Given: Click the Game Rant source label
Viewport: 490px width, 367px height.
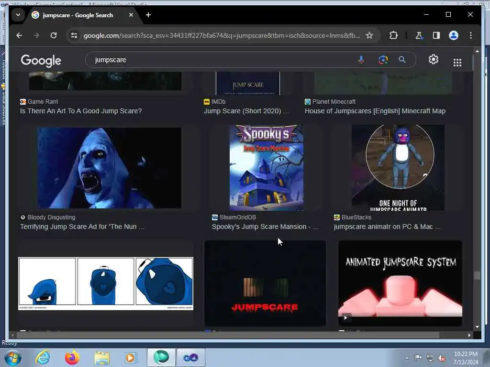Looking at the screenshot, I should [x=39, y=102].
